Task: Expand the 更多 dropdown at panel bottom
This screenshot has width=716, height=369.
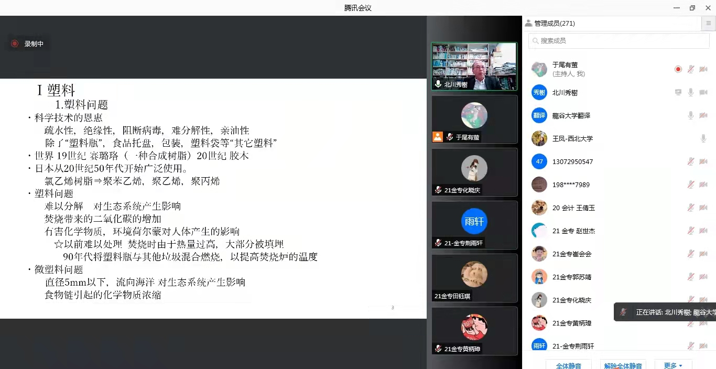Action: click(x=673, y=365)
